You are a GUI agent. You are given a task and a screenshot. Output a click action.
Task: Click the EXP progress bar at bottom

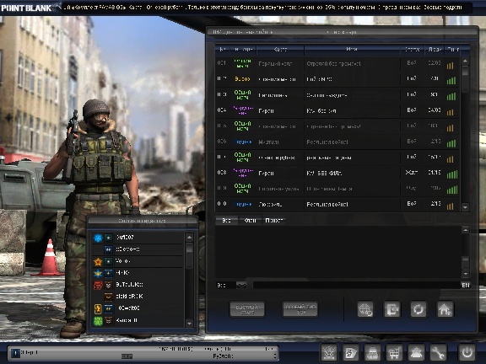127,356
